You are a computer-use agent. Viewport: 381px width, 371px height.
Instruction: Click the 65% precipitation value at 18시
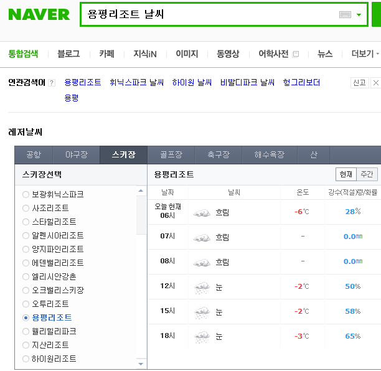pos(353,336)
